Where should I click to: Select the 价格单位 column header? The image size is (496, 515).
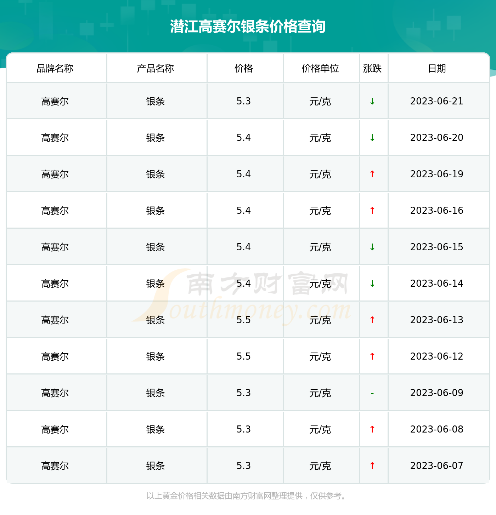(x=320, y=68)
